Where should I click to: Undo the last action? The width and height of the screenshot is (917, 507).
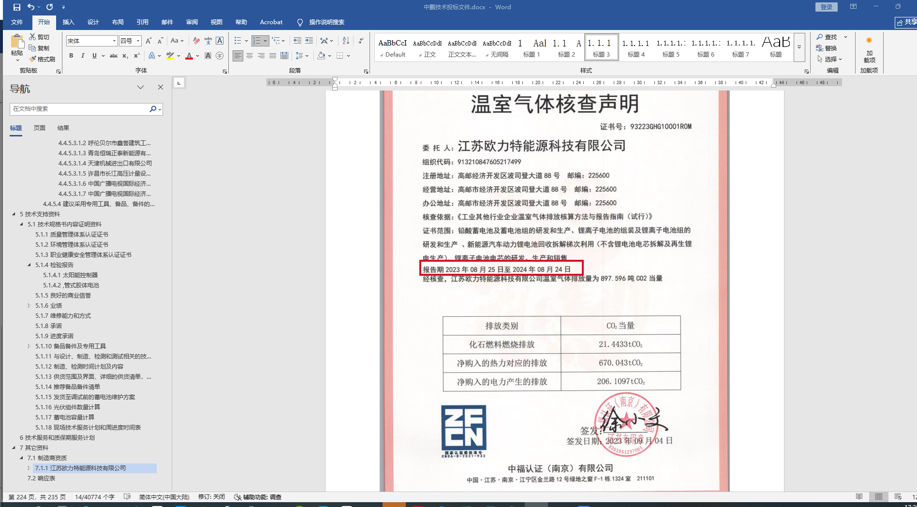tap(30, 7)
